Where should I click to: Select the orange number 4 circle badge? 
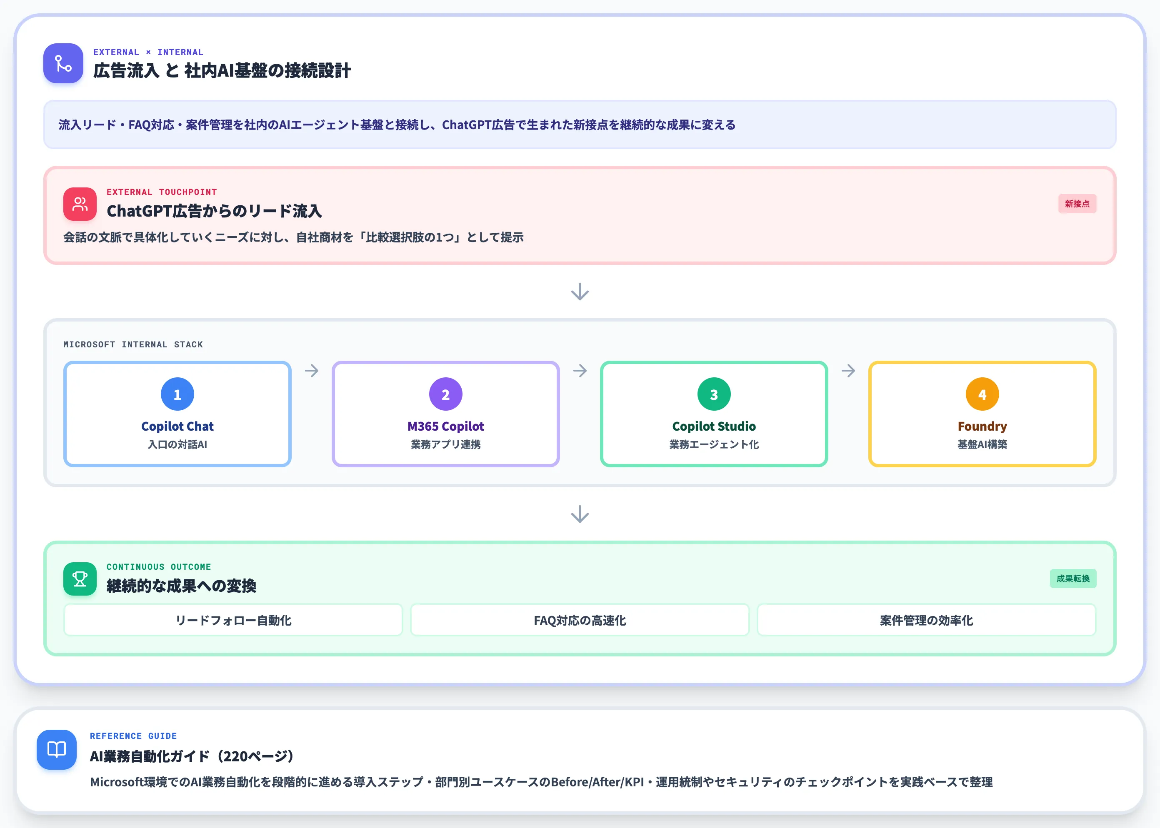(982, 394)
